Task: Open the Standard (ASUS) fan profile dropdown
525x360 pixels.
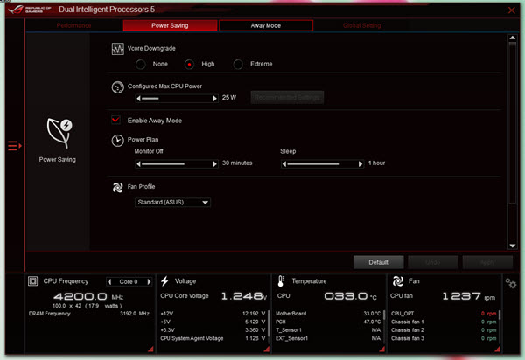Action: [172, 203]
